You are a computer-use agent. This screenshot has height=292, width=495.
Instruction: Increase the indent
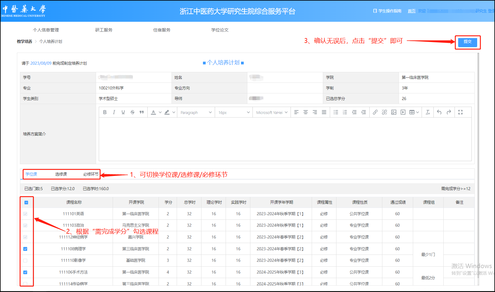pos(364,112)
